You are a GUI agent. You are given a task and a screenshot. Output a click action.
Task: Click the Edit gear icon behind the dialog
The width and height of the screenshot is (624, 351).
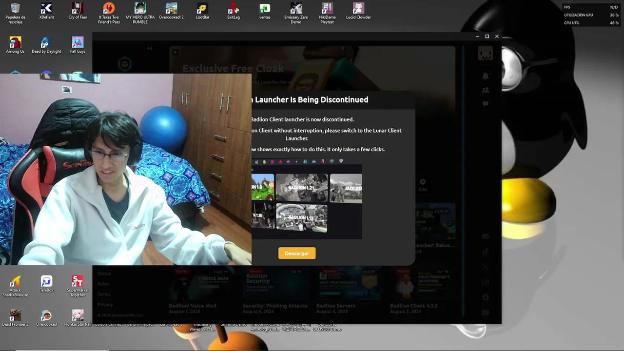[423, 184]
